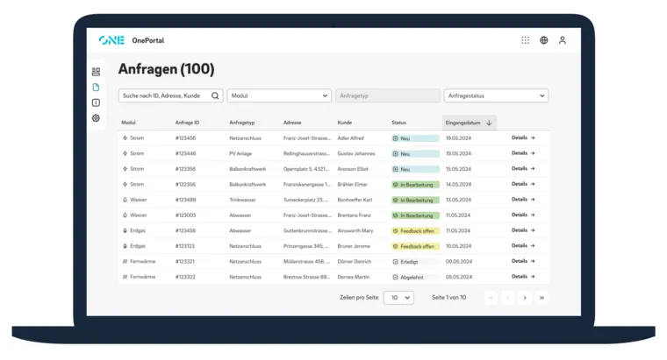667x360 pixels.
Task: Click the ONE logo in header
Action: click(x=111, y=40)
